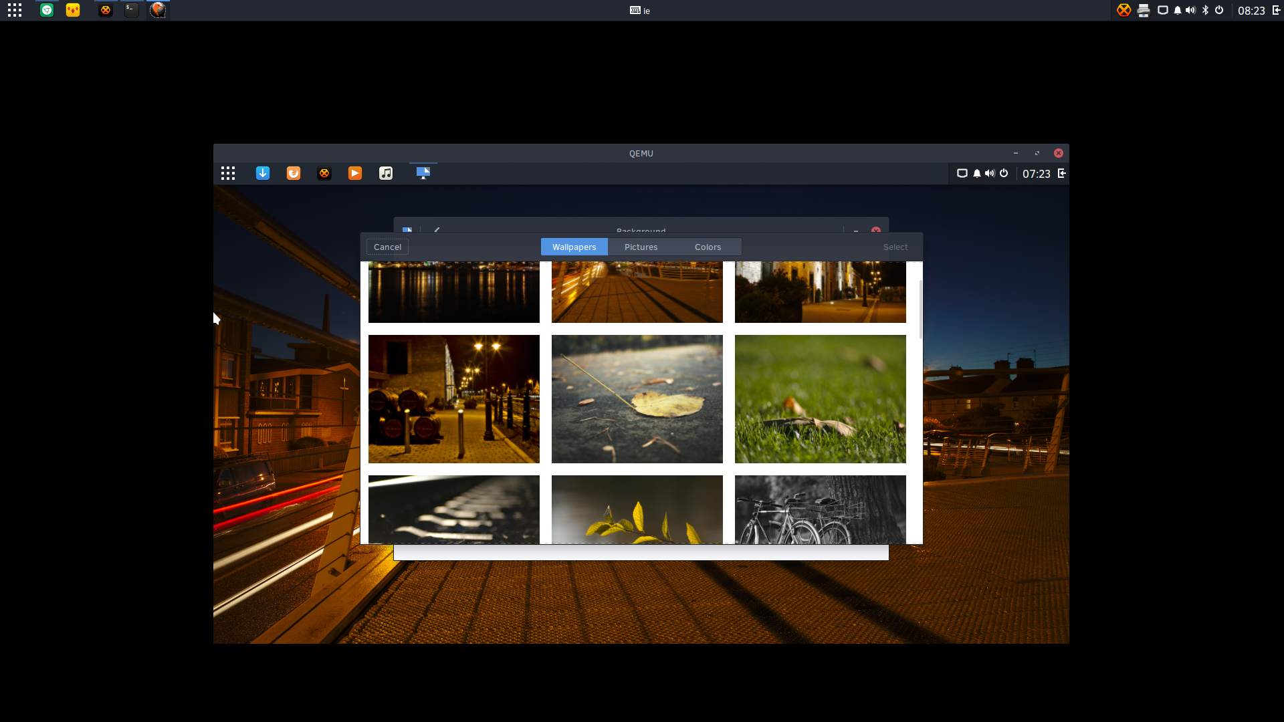Select the QEMU task icon in host panel
This screenshot has width=1284, height=722.
tap(158, 10)
